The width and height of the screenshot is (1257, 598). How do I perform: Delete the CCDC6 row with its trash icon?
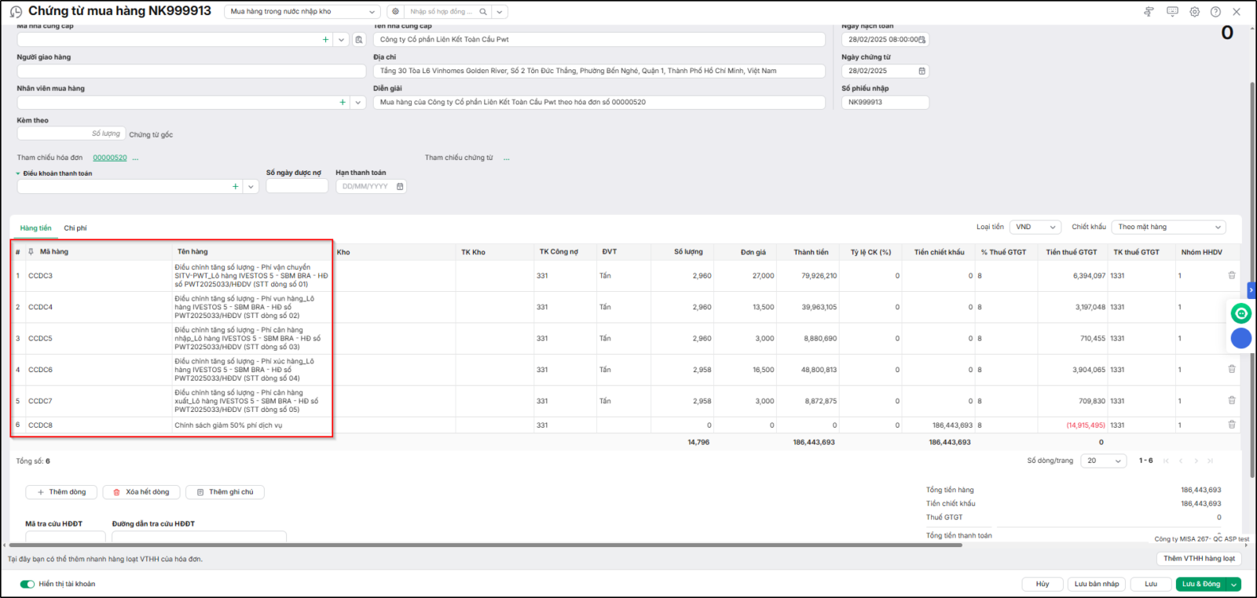click(x=1232, y=370)
